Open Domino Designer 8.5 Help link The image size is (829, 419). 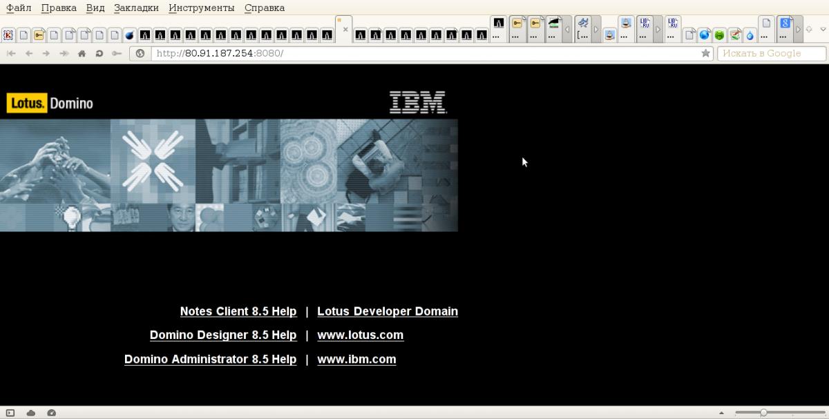(223, 335)
